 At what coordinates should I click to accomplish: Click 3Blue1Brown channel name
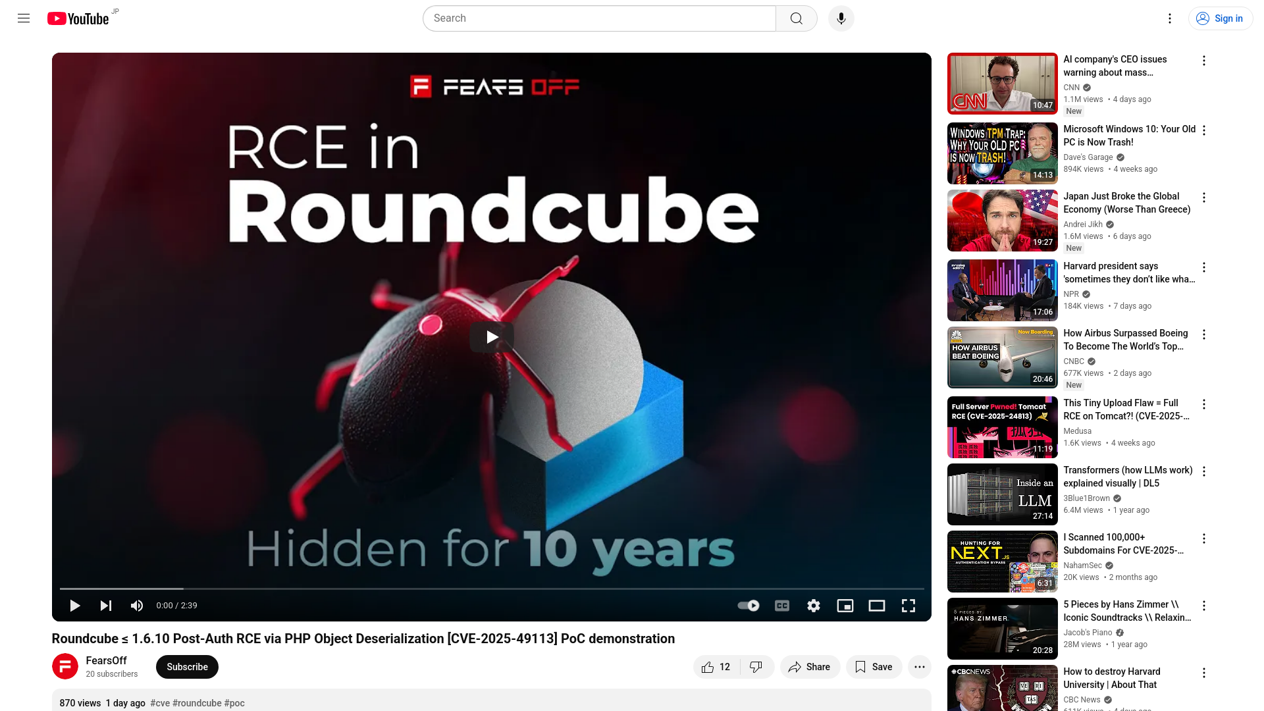1086,498
